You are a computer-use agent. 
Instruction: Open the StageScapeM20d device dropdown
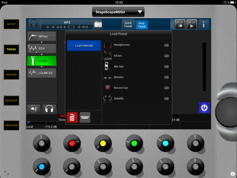click(x=118, y=12)
